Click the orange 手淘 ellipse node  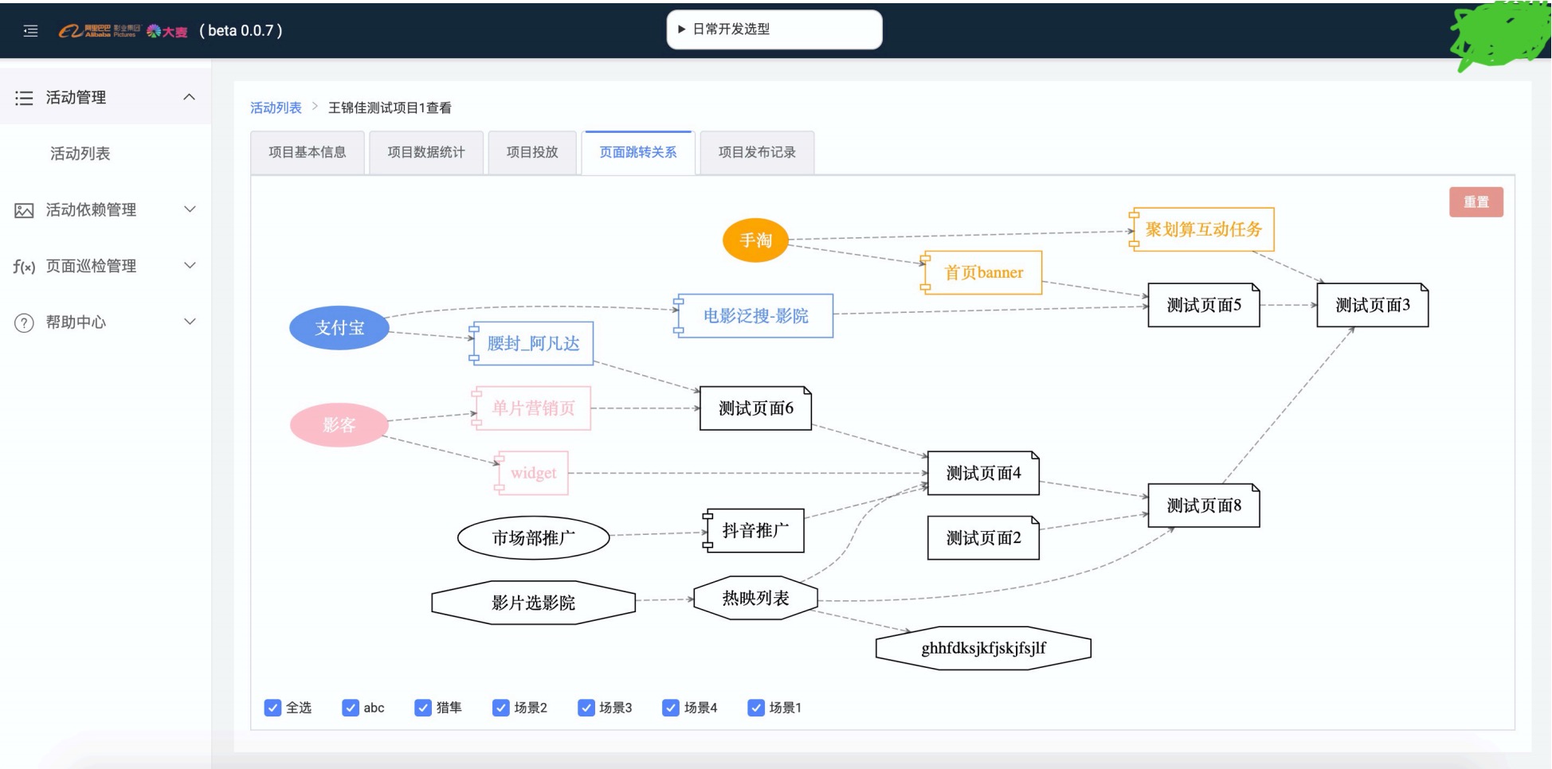(755, 240)
